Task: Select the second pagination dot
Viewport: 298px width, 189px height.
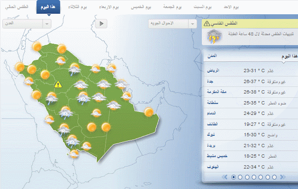Action: [x=240, y=177]
